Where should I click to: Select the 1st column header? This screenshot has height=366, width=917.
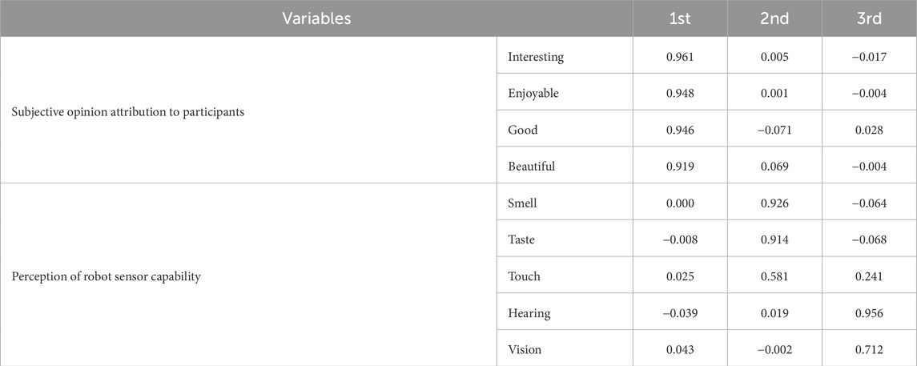(680, 18)
